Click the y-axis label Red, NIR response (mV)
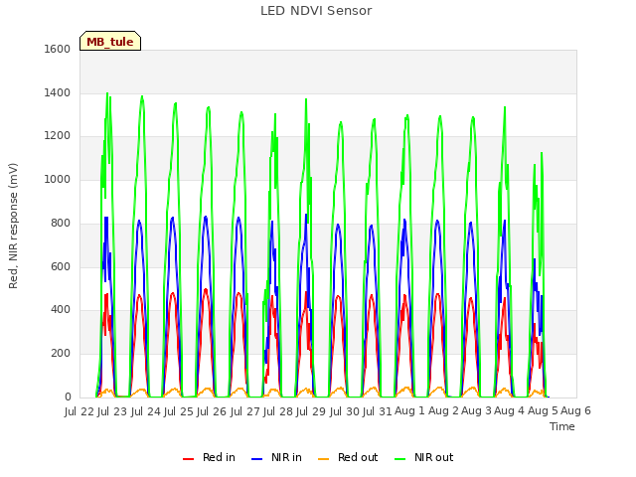The height and width of the screenshot is (477, 636). click(13, 226)
